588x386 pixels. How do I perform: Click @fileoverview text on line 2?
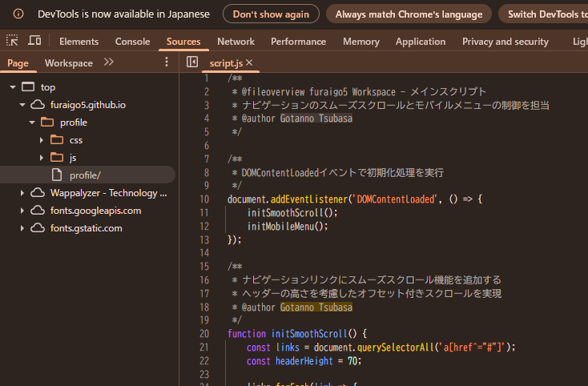[273, 91]
